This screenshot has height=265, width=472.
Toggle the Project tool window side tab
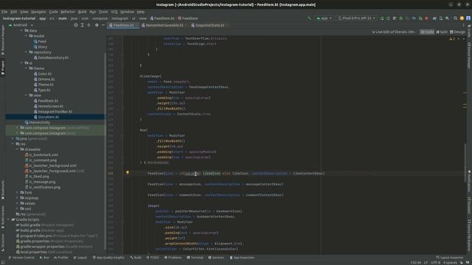pyautogui.click(x=3, y=68)
